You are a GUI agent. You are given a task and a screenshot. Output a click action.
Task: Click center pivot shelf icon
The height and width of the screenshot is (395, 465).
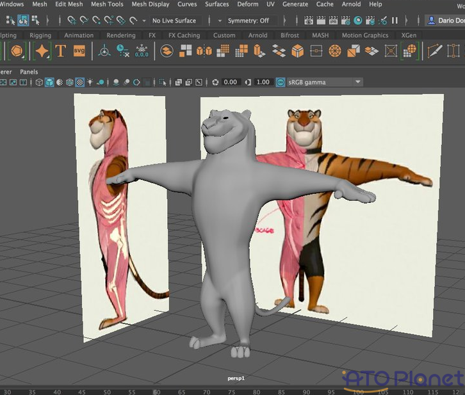click(x=104, y=51)
